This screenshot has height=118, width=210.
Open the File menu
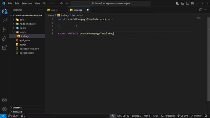10,3
